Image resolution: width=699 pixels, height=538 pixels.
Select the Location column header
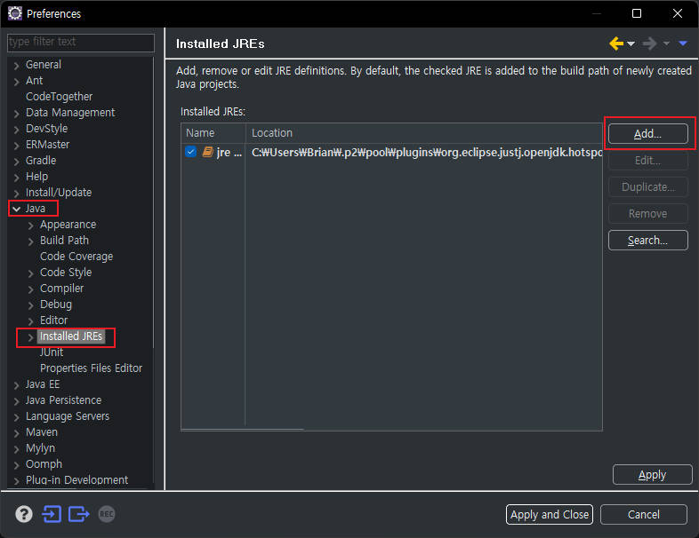point(423,132)
